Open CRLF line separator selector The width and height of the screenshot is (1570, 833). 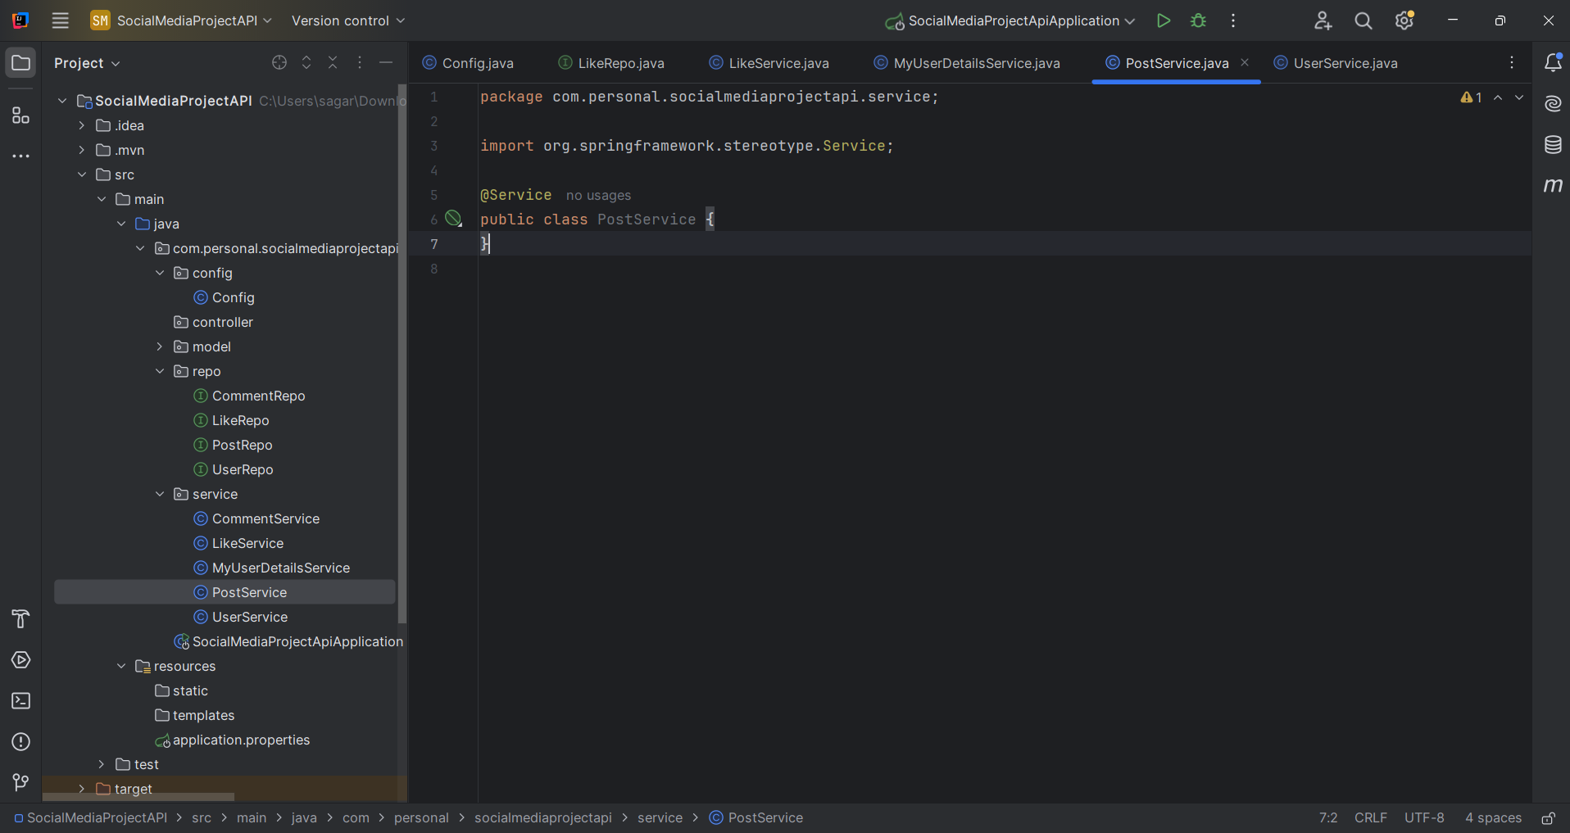[x=1371, y=817]
